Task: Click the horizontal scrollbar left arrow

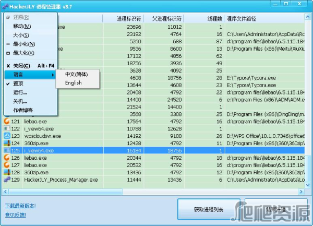Action: coord(5,192)
